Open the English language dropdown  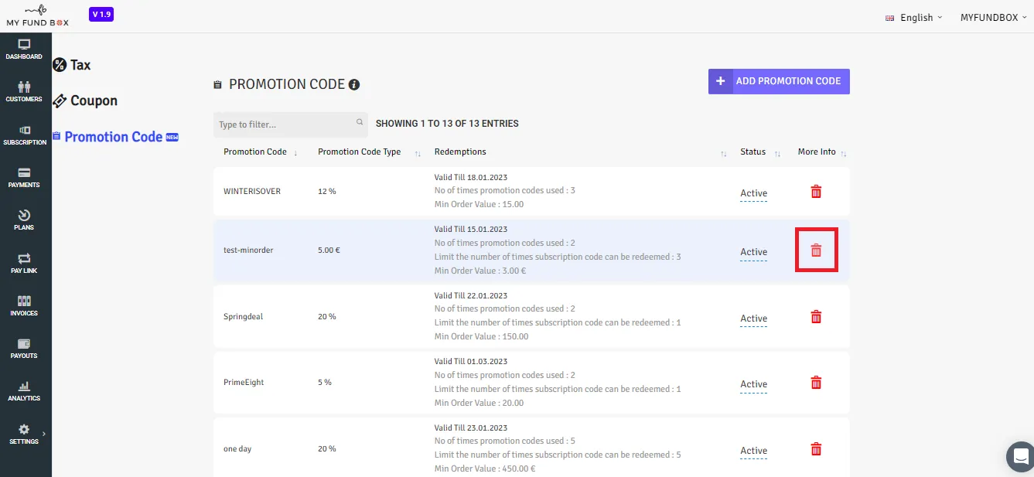click(914, 18)
